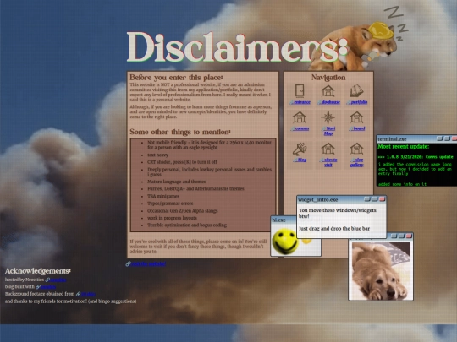Screen dimensions: 457x342
Task: Click the megaphone icon above blog
Action: coord(300,149)
